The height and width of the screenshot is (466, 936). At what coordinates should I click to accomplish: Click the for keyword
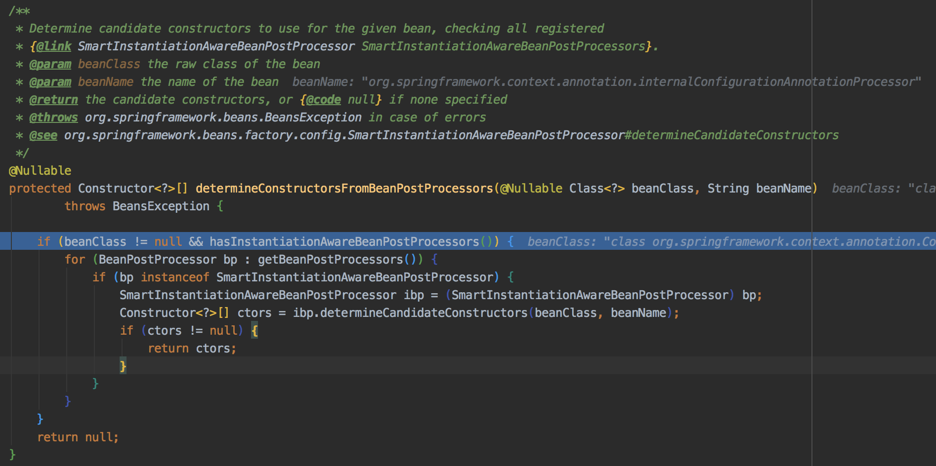pos(75,260)
